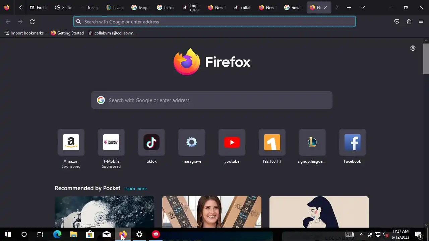Image resolution: width=429 pixels, height=241 pixels.
Task: Open Settings gear in taskbar
Action: click(139, 234)
